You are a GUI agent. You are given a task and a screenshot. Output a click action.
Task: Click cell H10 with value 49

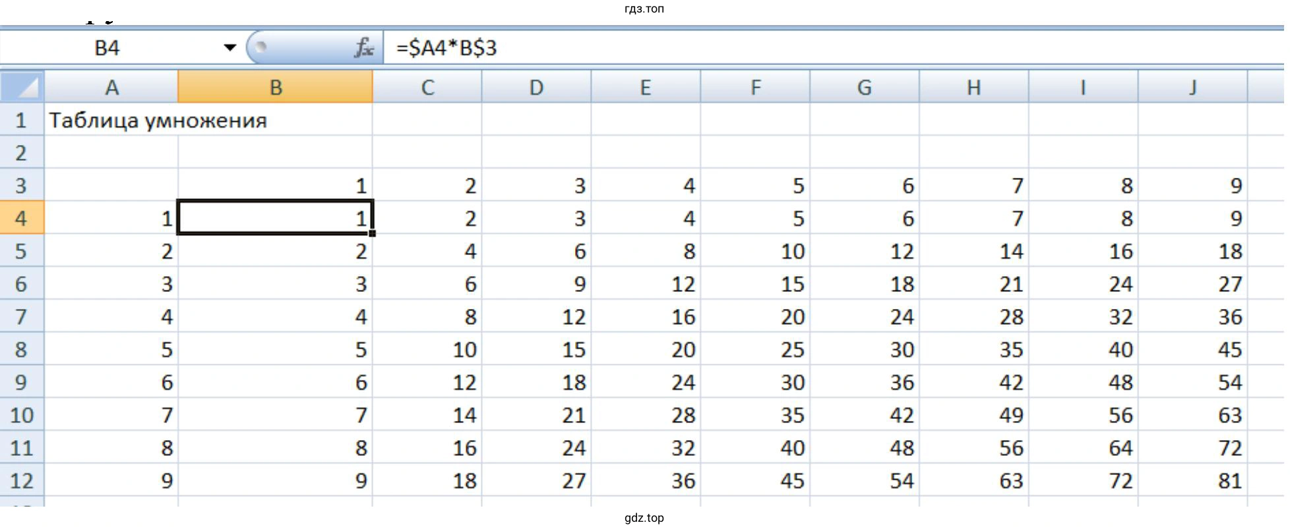point(973,415)
